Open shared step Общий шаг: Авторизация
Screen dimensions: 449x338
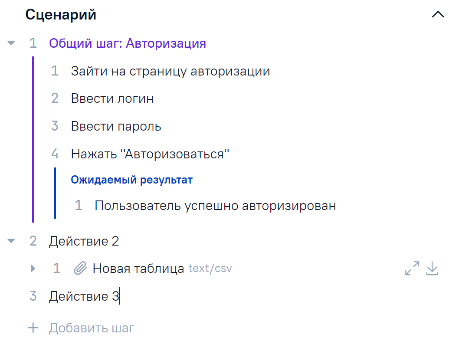(x=127, y=43)
